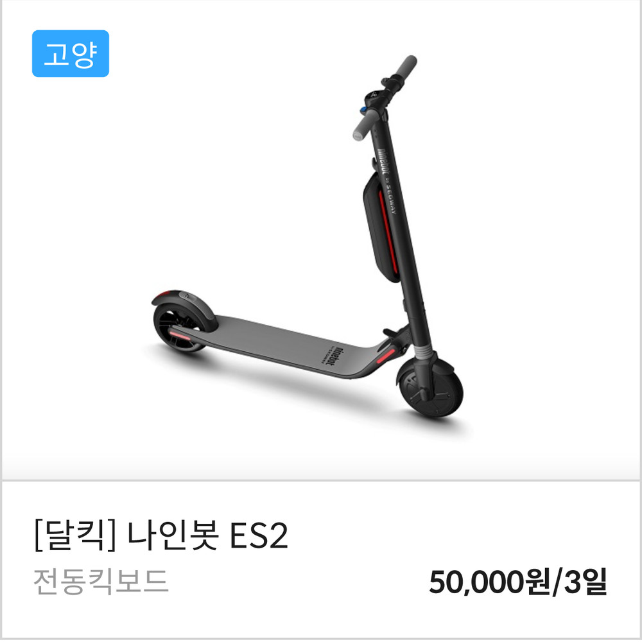Click the red light strip on the rear wheel
This screenshot has width=642, height=642.
(x=179, y=335)
